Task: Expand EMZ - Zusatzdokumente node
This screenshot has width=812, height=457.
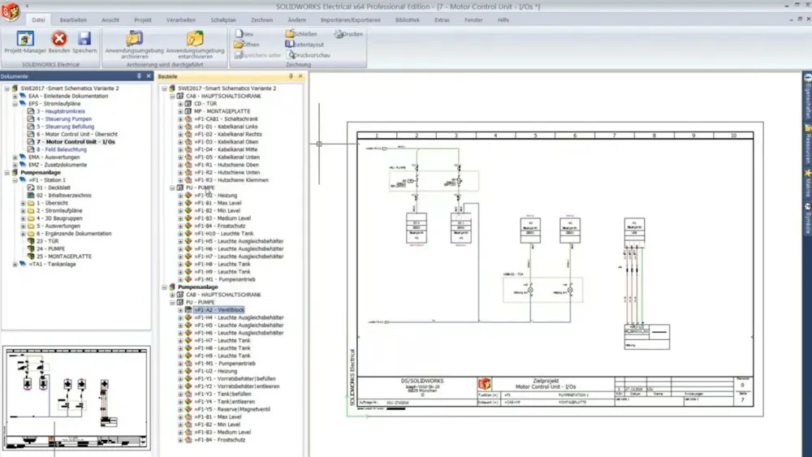Action: (x=15, y=165)
